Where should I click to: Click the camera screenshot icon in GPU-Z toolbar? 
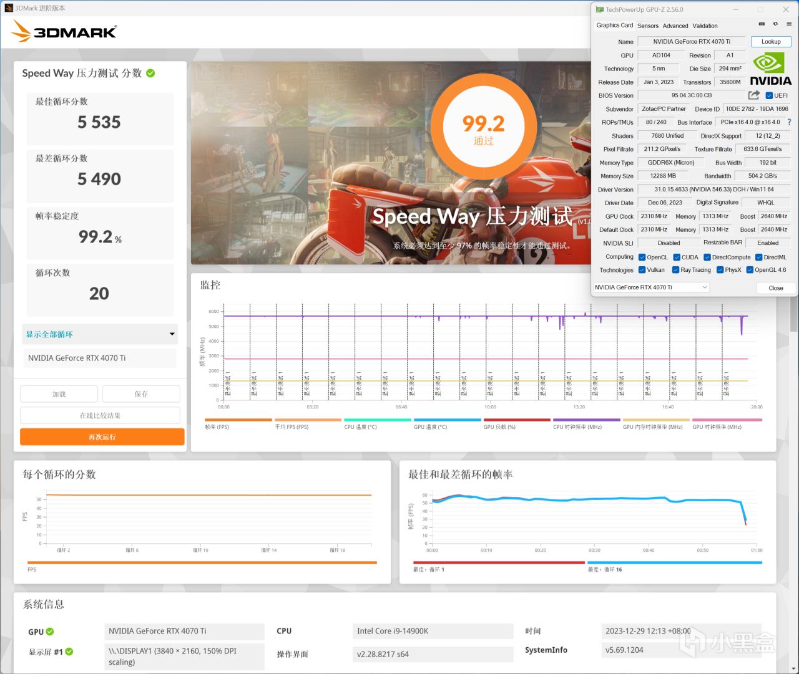click(762, 23)
